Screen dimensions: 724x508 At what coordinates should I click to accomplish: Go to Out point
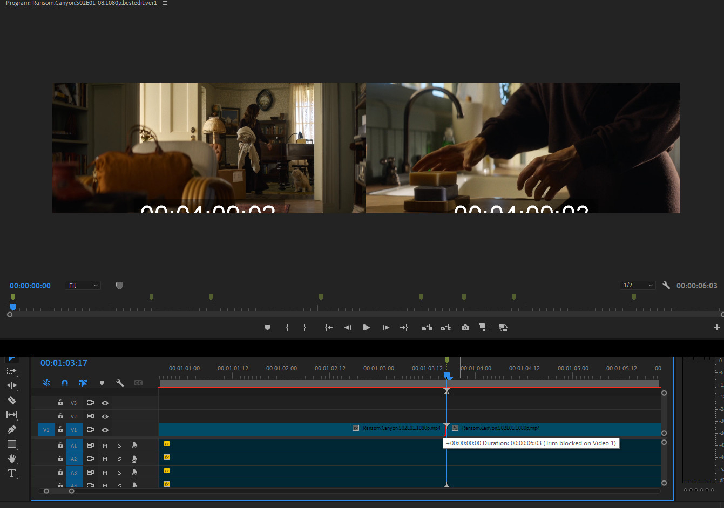pos(404,328)
